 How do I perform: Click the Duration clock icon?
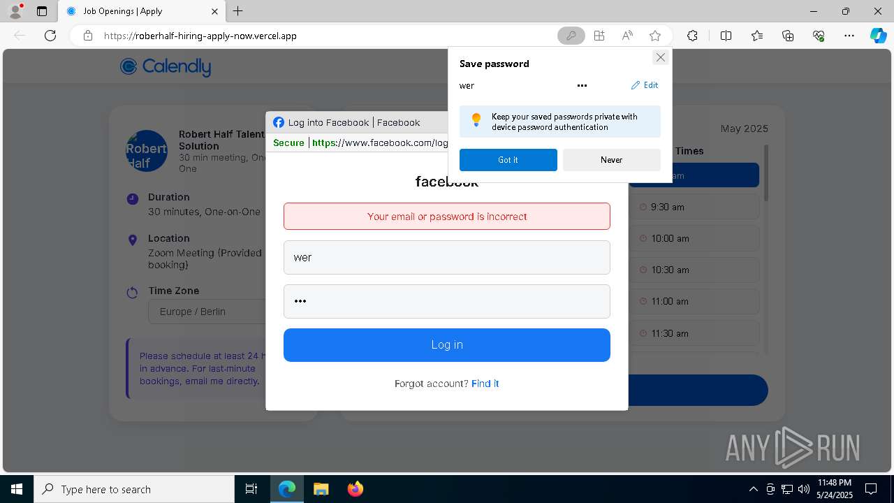133,199
